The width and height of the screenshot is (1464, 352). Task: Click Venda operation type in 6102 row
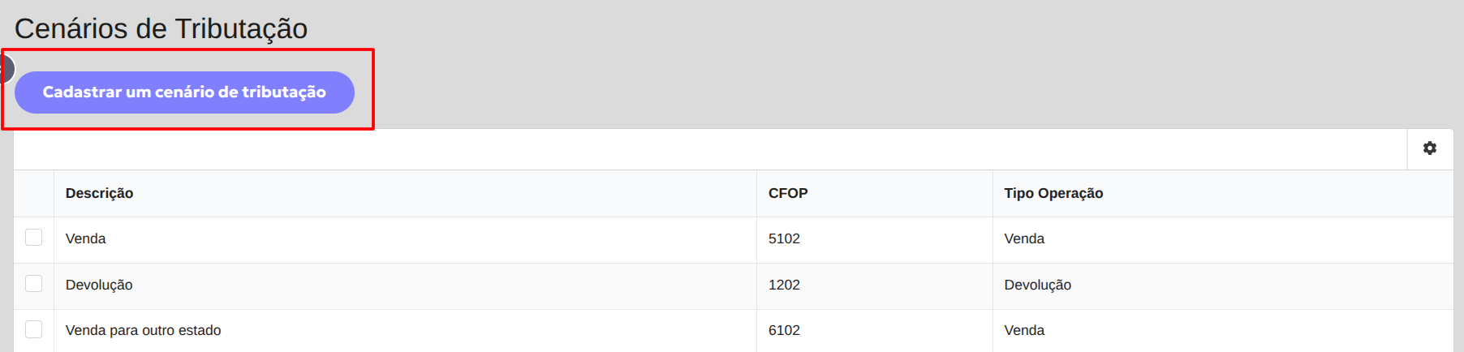[x=1024, y=330]
